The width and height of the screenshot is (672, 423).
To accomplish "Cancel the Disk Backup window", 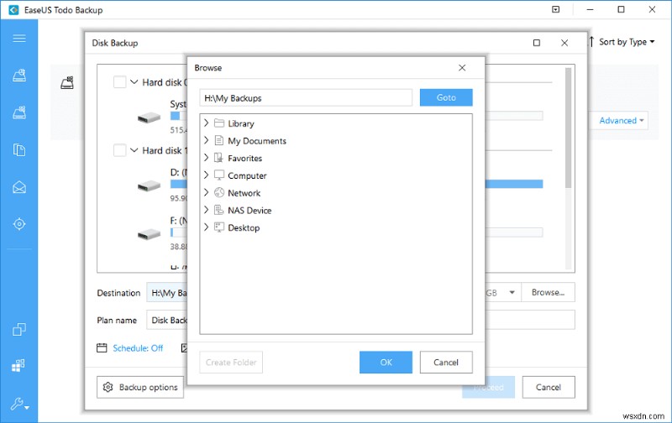I will [x=549, y=387].
